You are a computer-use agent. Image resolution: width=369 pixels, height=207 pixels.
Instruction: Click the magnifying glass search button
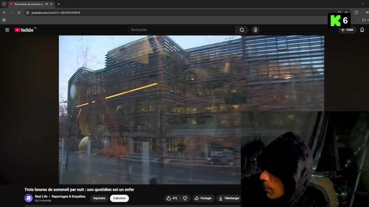coord(242,30)
